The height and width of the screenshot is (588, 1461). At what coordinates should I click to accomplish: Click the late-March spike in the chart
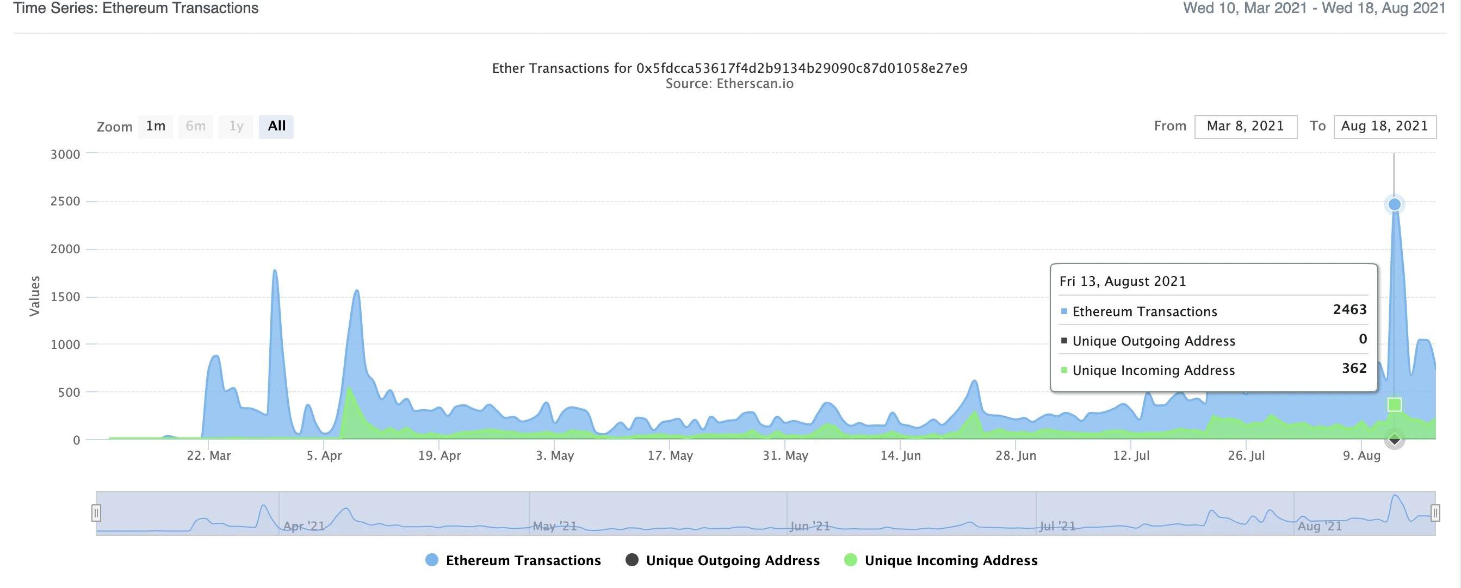(275, 273)
